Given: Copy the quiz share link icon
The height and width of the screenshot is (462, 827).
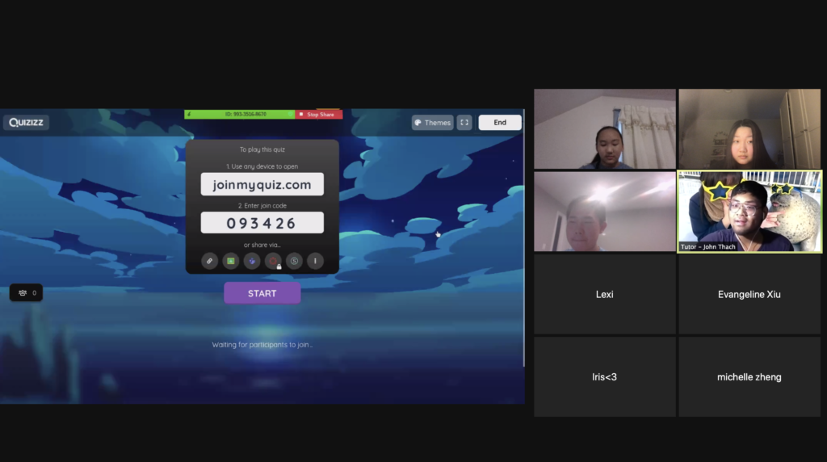Looking at the screenshot, I should coord(209,261).
